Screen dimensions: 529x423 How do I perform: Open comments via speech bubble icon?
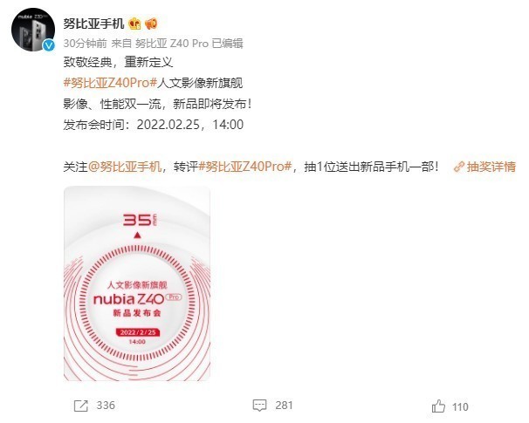[259, 406]
